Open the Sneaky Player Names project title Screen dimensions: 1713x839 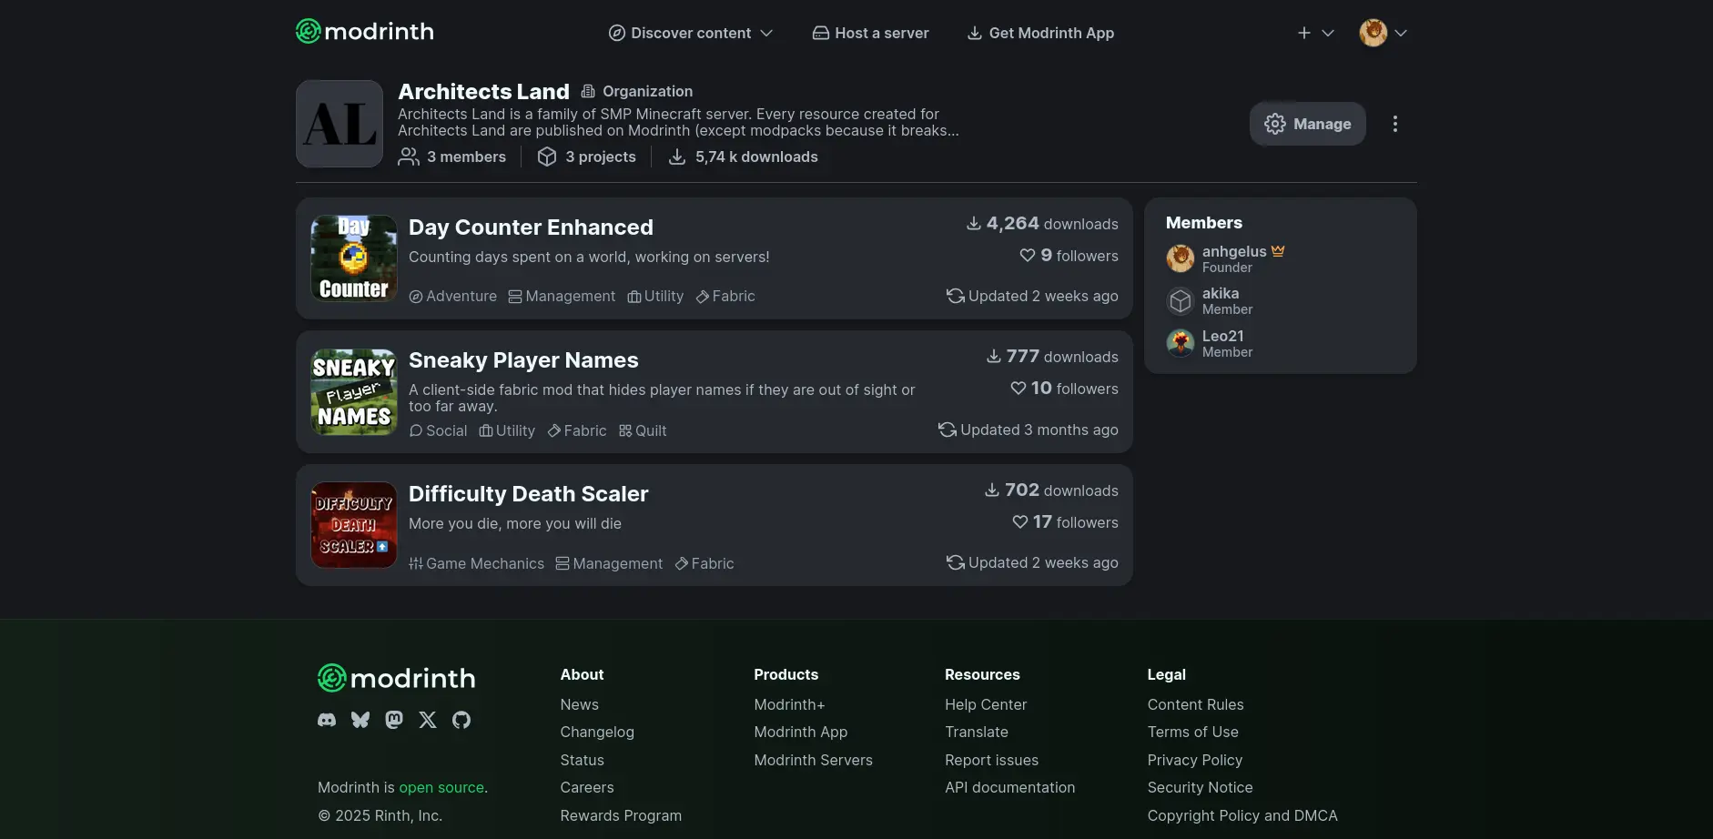pos(523,360)
